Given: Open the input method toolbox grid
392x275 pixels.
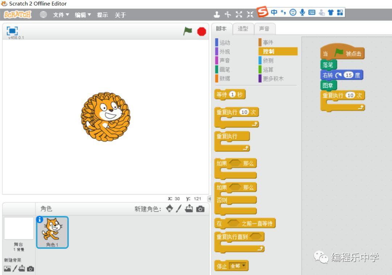Looking at the screenshot, I should (340, 12).
